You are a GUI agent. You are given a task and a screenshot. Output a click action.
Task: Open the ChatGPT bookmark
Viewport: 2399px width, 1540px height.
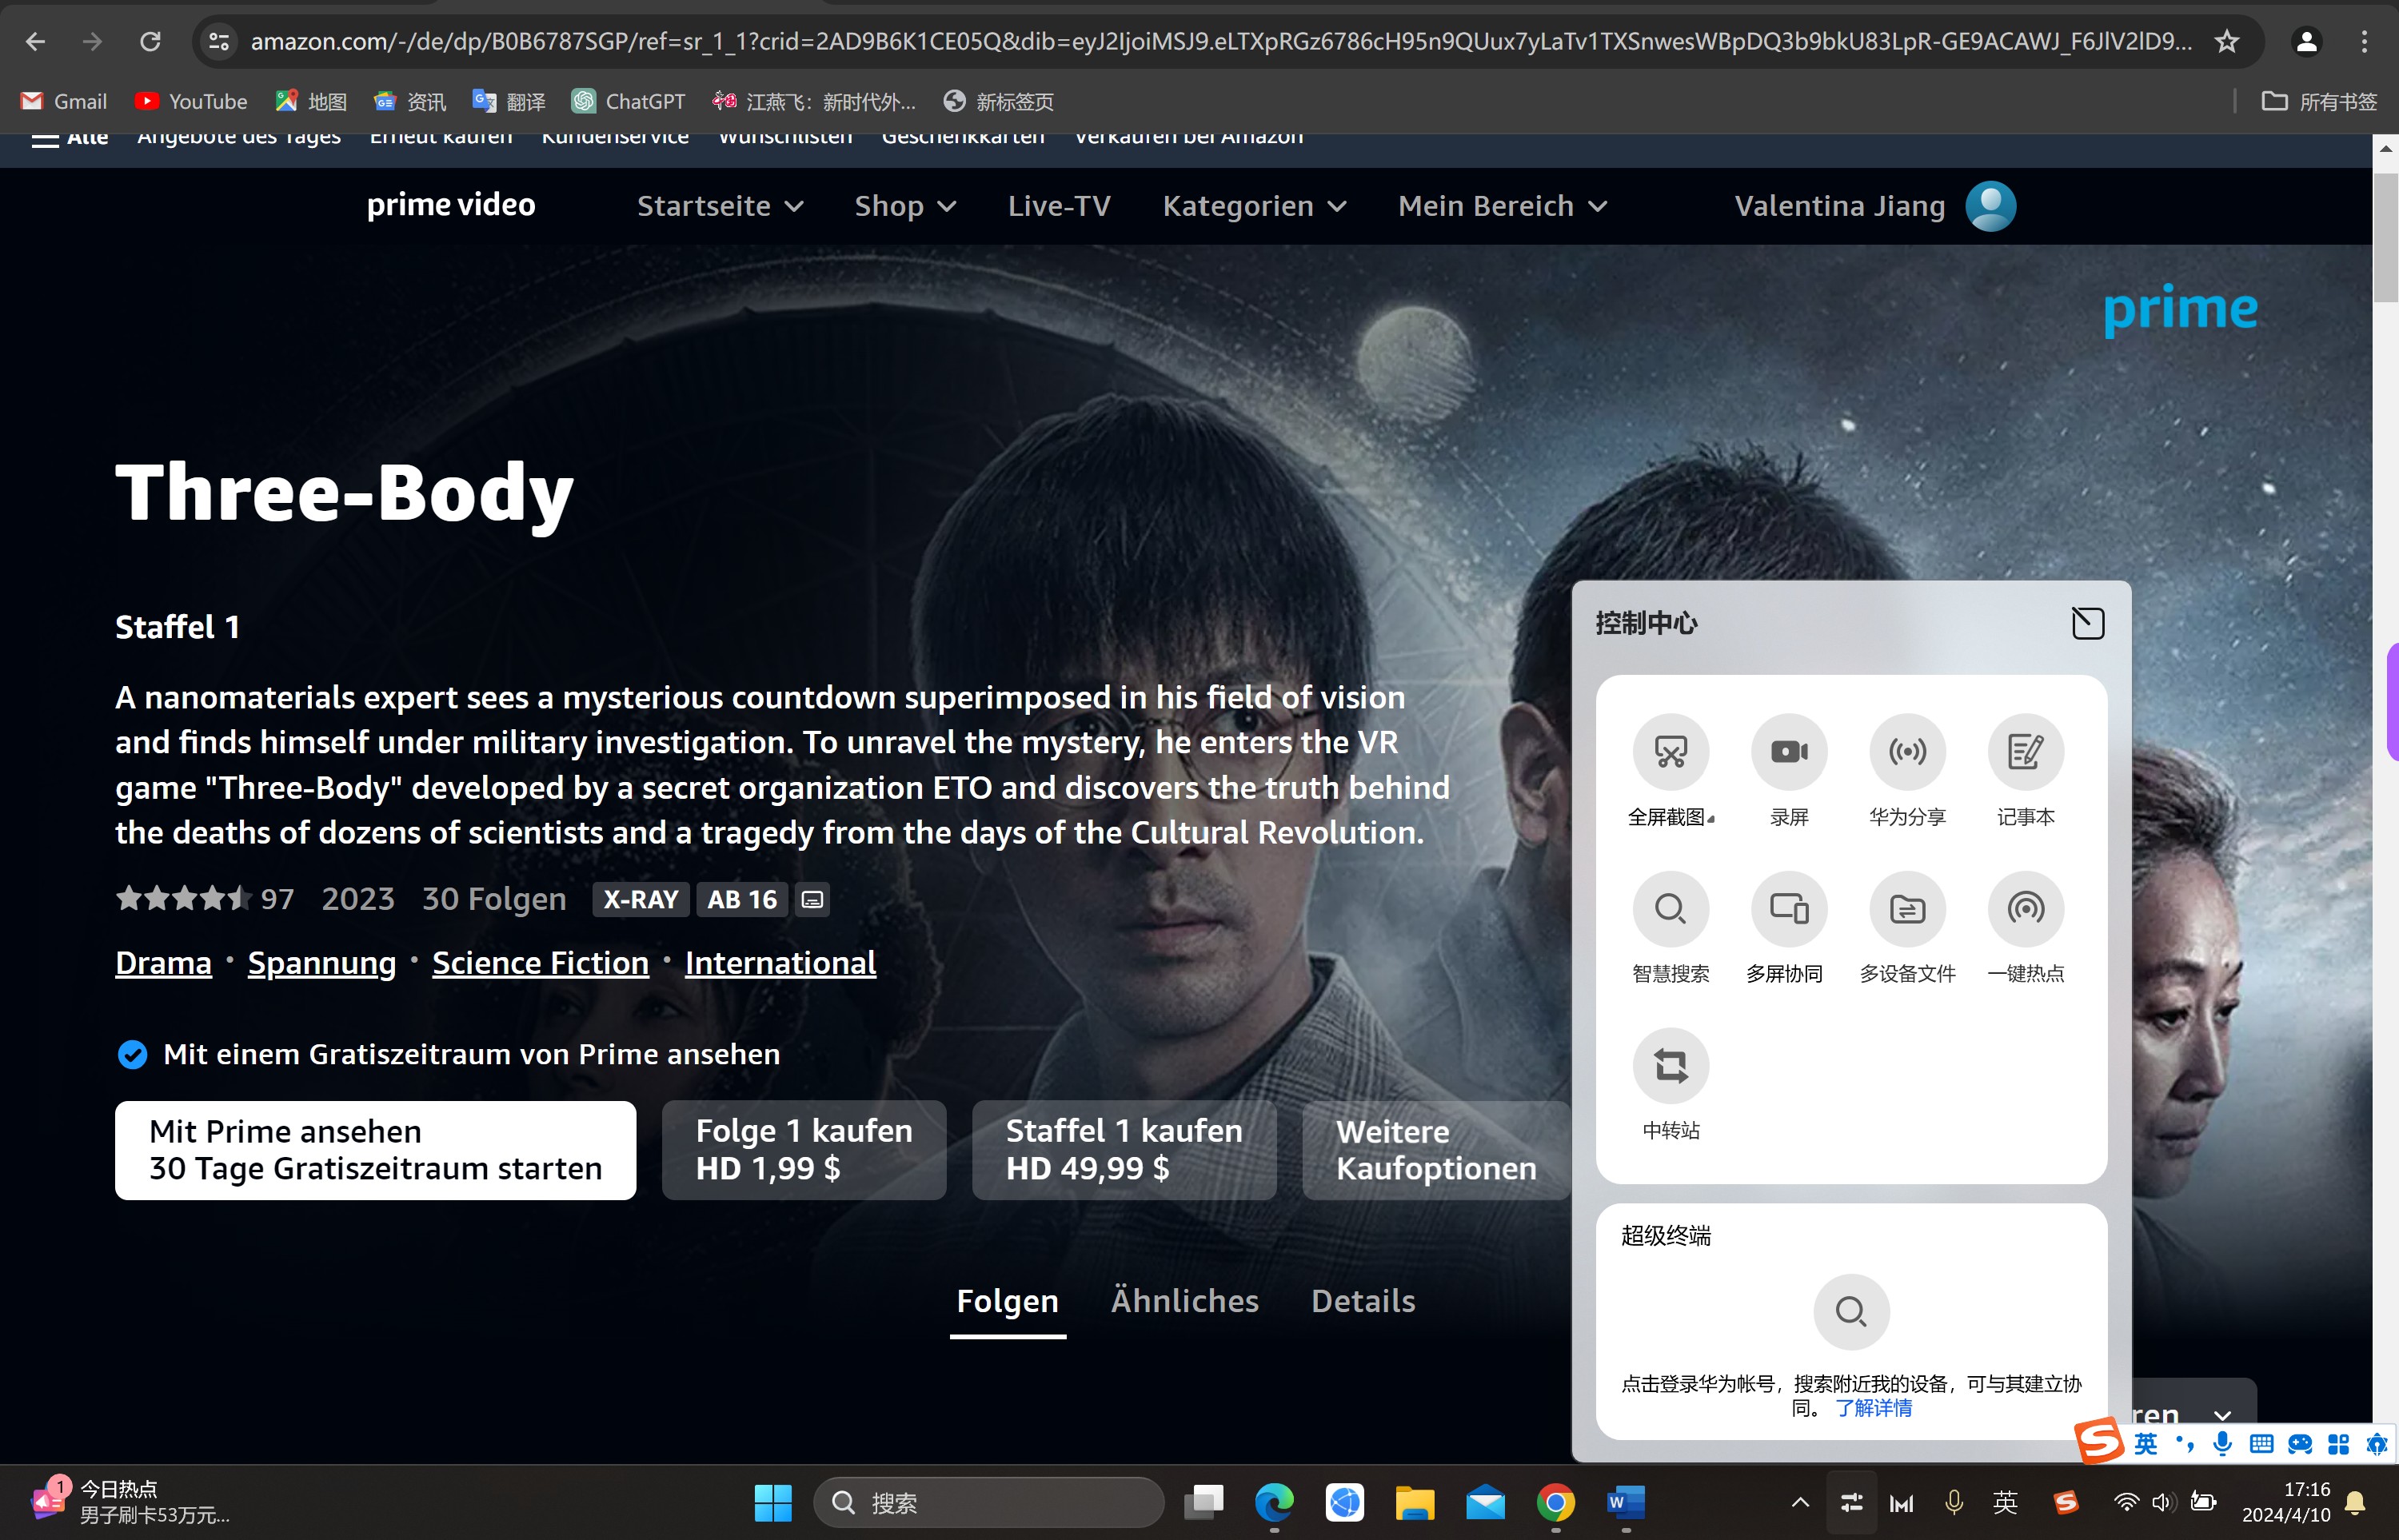click(628, 101)
